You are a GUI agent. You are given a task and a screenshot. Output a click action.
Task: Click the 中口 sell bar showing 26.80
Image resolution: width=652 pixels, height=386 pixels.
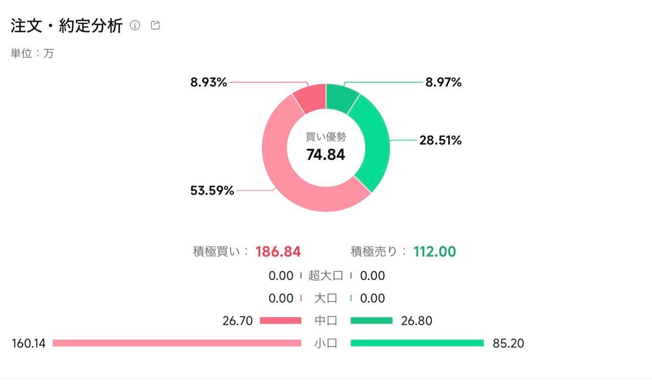pos(372,321)
